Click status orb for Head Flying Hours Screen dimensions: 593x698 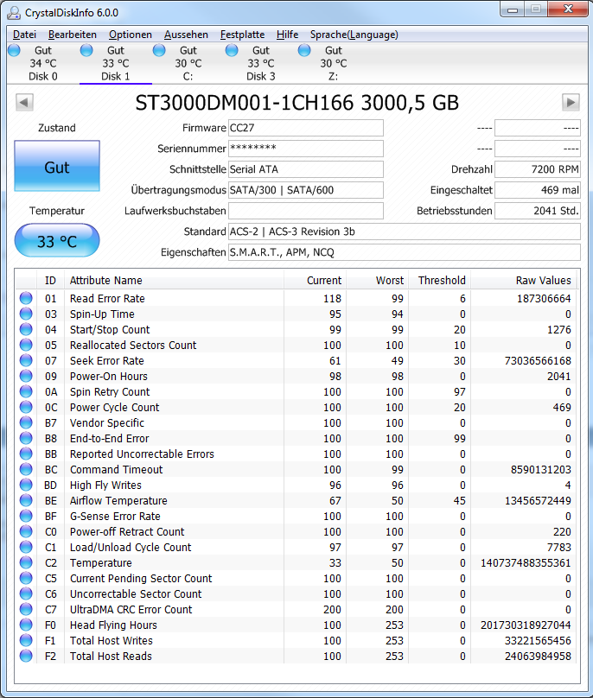click(26, 625)
